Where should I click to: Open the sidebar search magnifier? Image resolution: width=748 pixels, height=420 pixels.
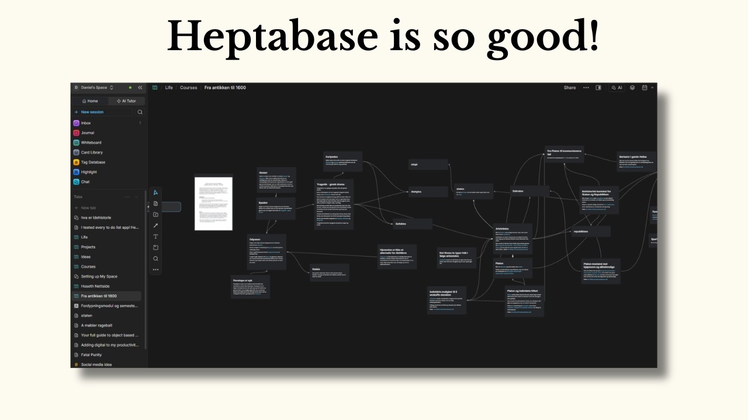click(140, 112)
